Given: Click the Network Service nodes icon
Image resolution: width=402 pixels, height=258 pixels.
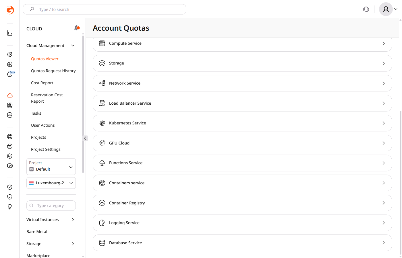Looking at the screenshot, I should pos(102,83).
